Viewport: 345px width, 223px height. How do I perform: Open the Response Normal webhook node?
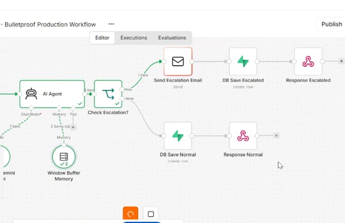(243, 136)
